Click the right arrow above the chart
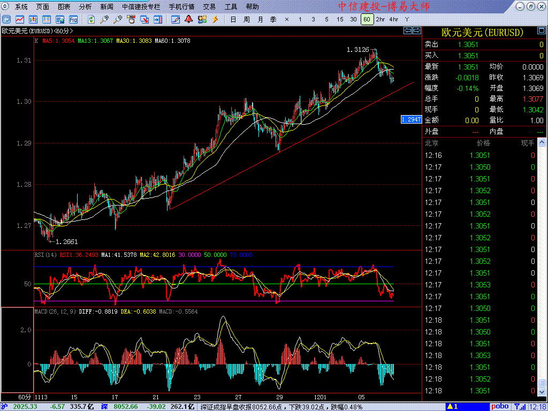This screenshot has width=548, height=411. point(416,31)
